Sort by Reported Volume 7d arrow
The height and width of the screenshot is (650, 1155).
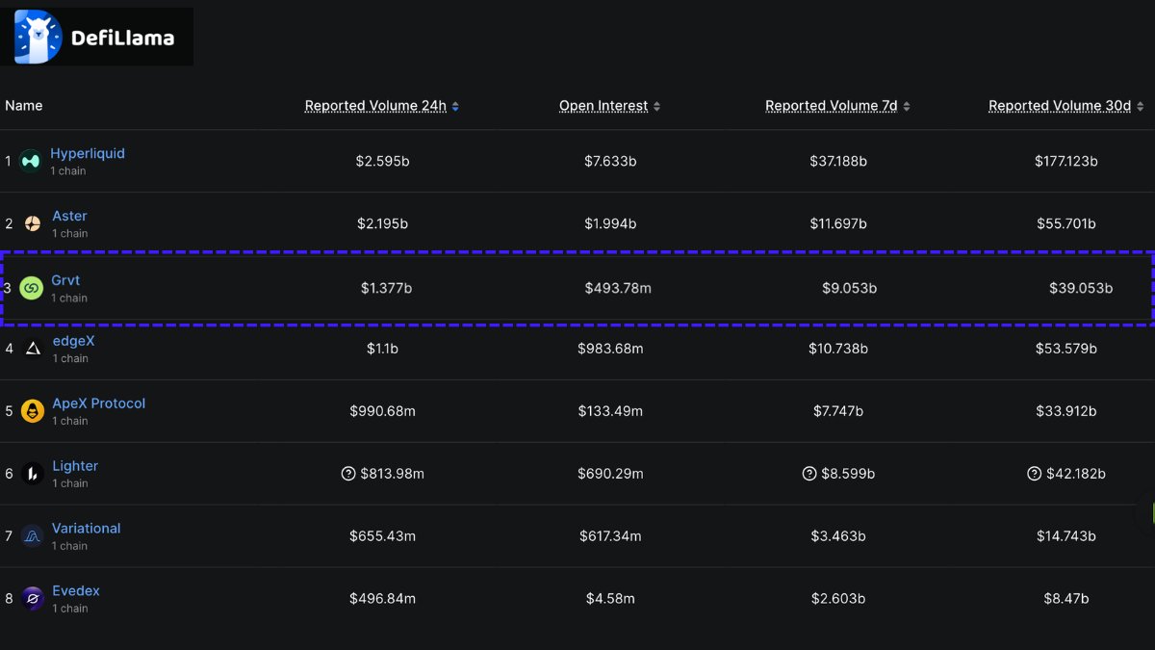tap(906, 107)
